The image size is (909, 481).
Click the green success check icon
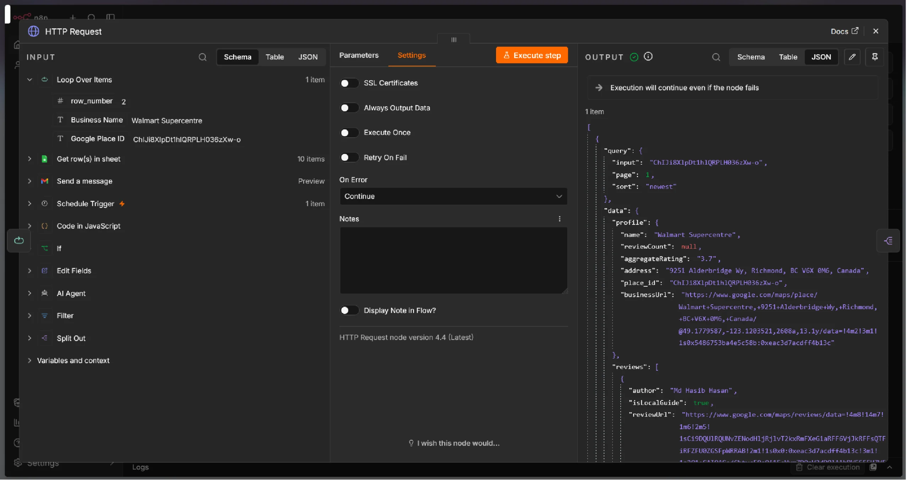pos(634,57)
